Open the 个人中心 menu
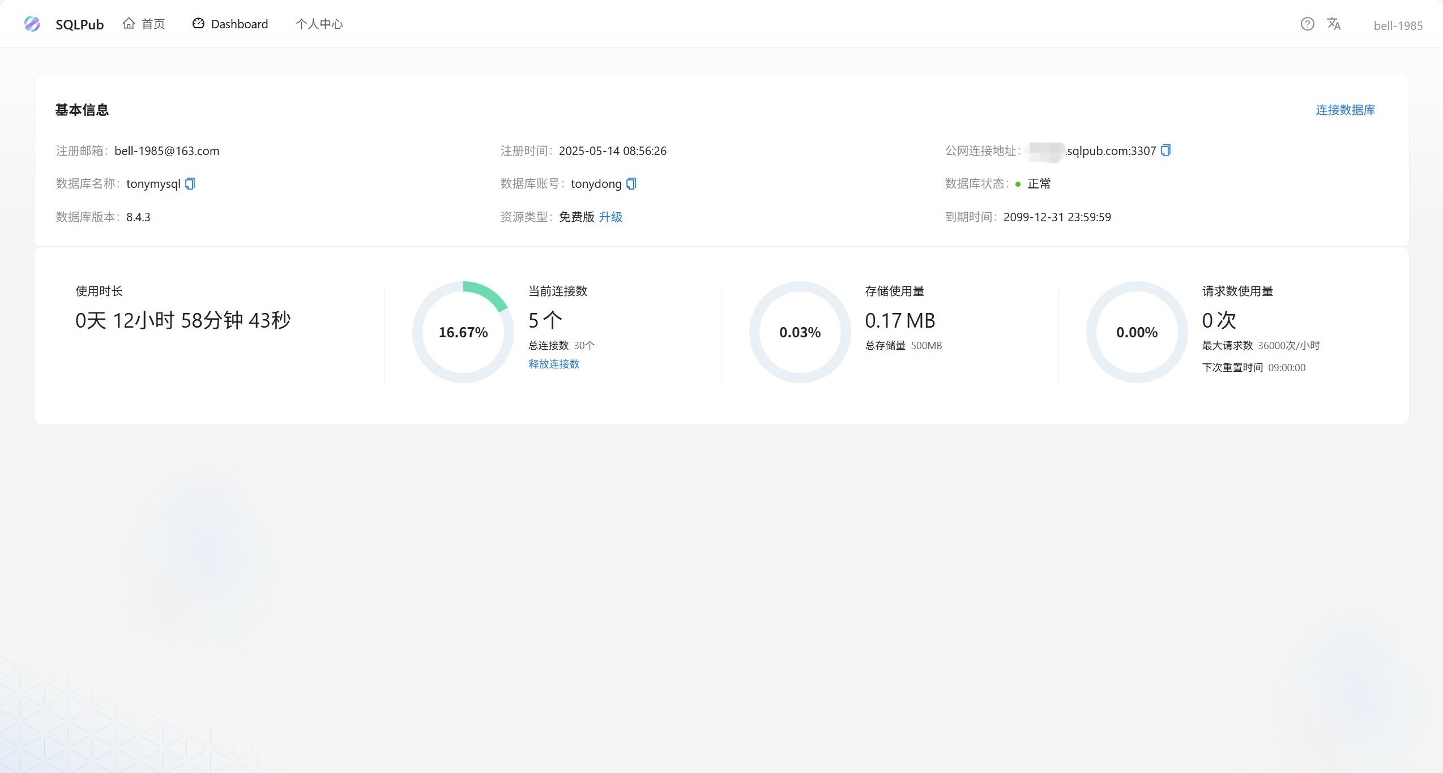 [x=319, y=24]
